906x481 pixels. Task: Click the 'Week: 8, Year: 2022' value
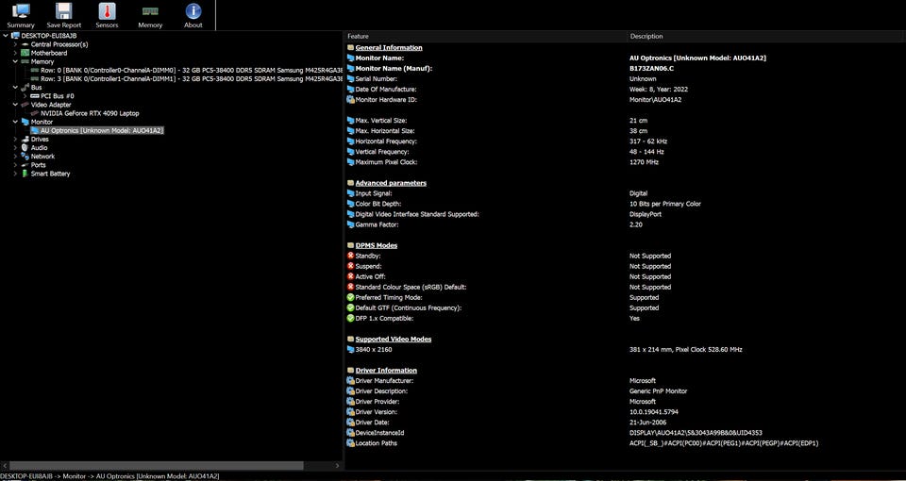click(x=658, y=90)
